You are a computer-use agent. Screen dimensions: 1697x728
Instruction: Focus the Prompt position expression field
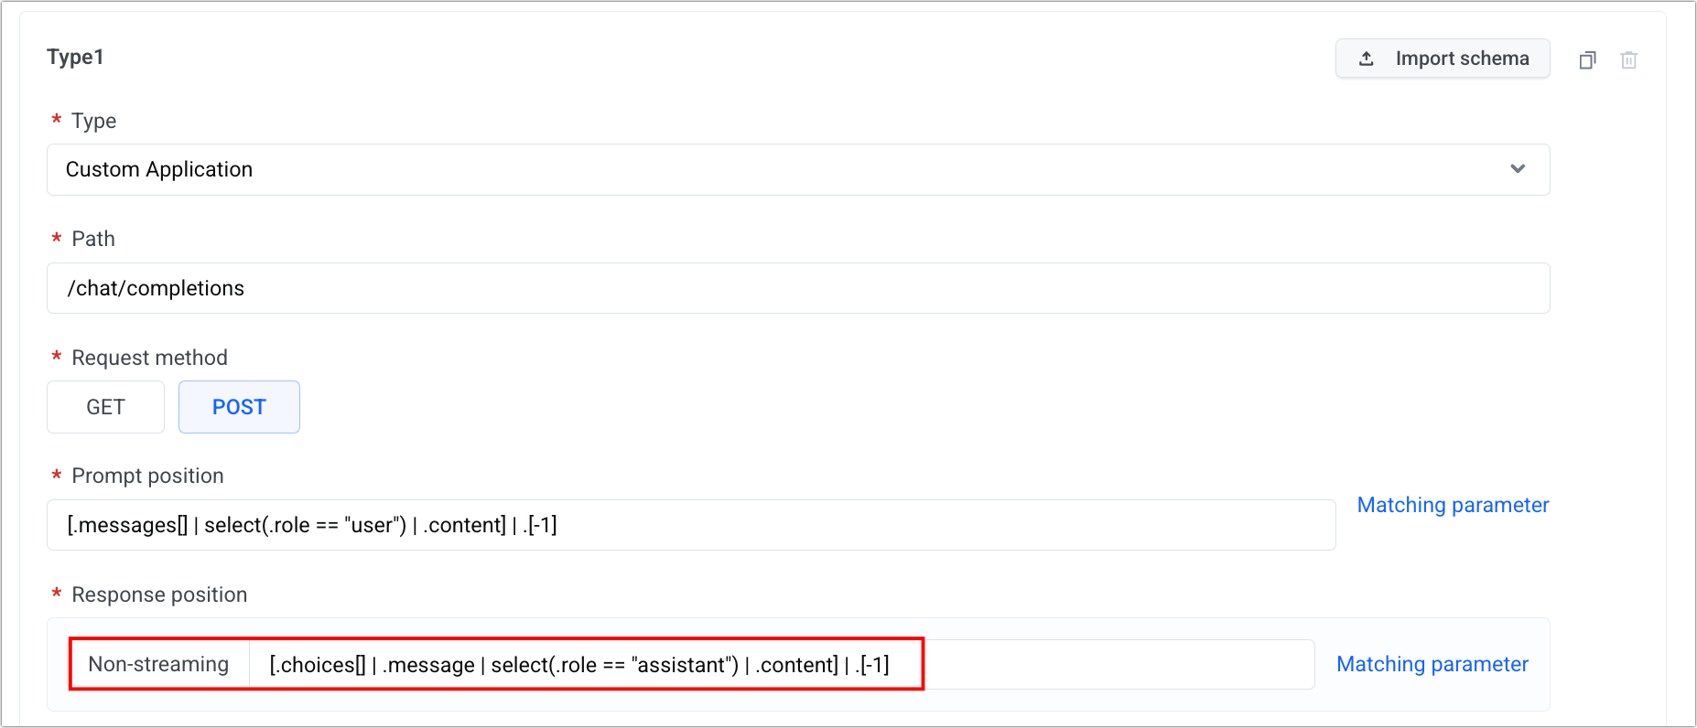pos(691,525)
